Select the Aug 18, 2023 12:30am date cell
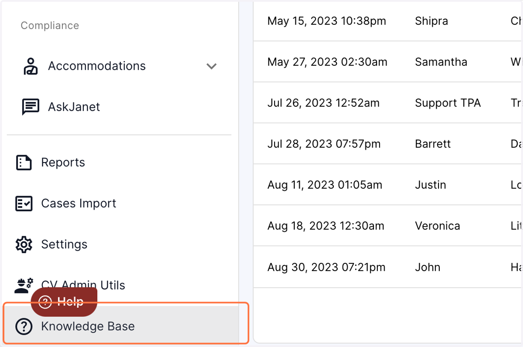 click(x=326, y=226)
